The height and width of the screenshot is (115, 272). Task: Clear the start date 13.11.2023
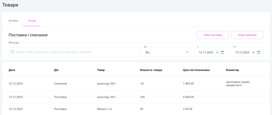click(217, 52)
